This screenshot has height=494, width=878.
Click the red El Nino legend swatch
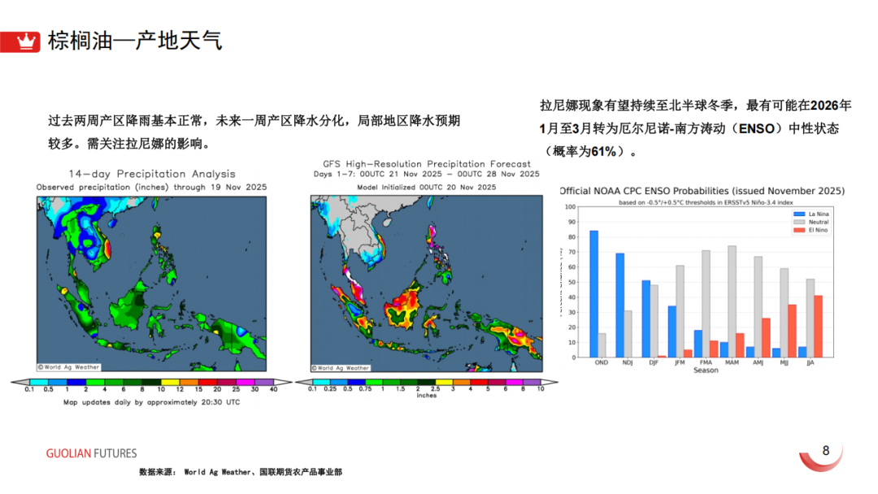(x=799, y=230)
